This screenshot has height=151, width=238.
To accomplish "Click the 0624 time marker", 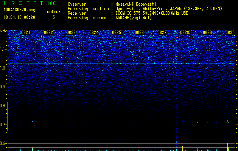I will click(94, 32).
